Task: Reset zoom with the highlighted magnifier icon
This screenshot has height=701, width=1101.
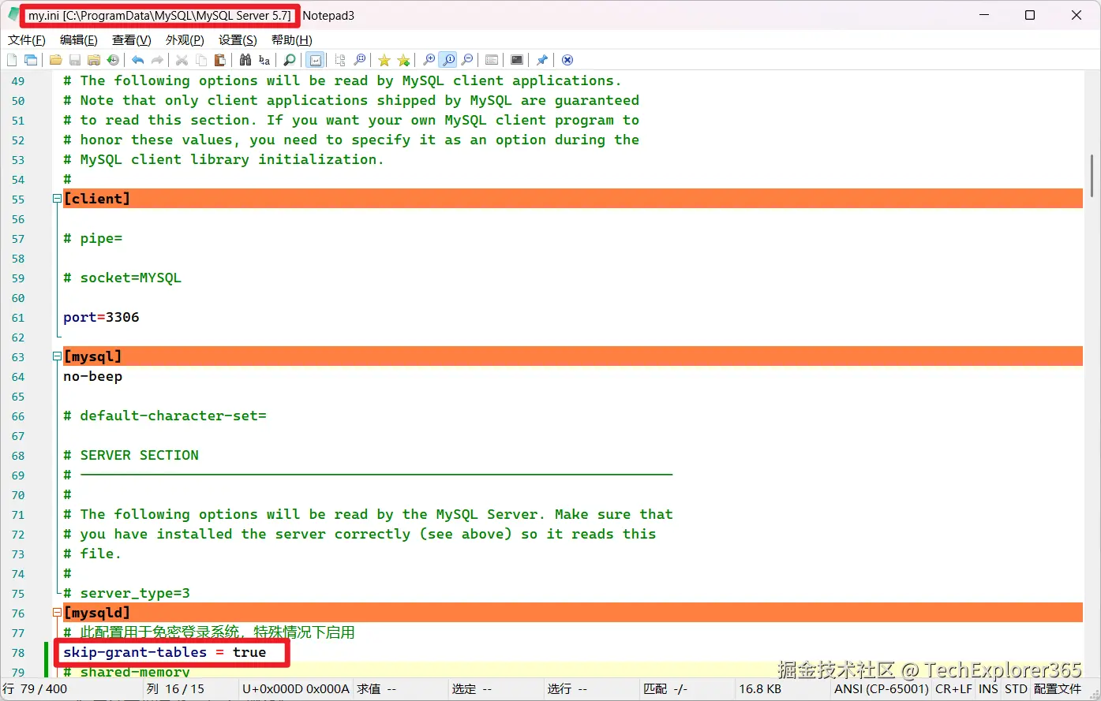Action: (448, 60)
